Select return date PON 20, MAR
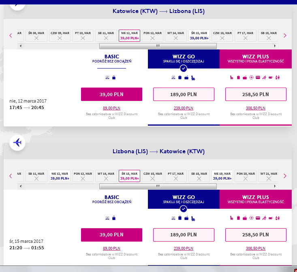Viewport: 297px width, 272px height. point(246,176)
